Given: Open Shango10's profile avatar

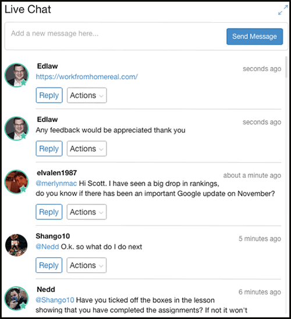Looking at the screenshot, I should coord(16,245).
